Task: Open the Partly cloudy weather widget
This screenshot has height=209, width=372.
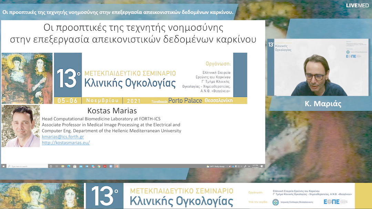Action: 215,167
